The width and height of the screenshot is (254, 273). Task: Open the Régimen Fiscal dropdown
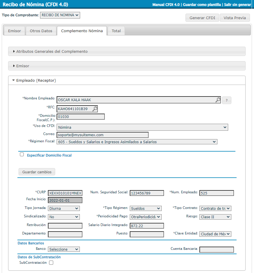137,142
